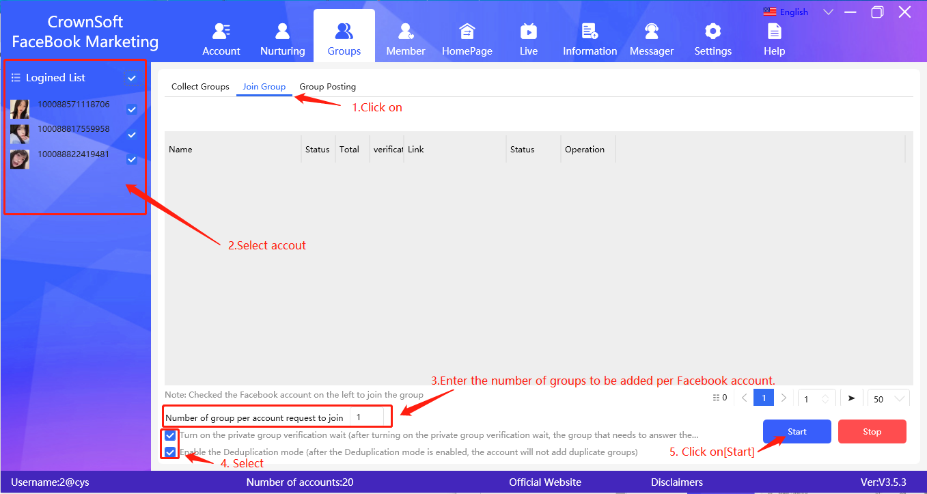Open the Nurturing section icon

(282, 32)
